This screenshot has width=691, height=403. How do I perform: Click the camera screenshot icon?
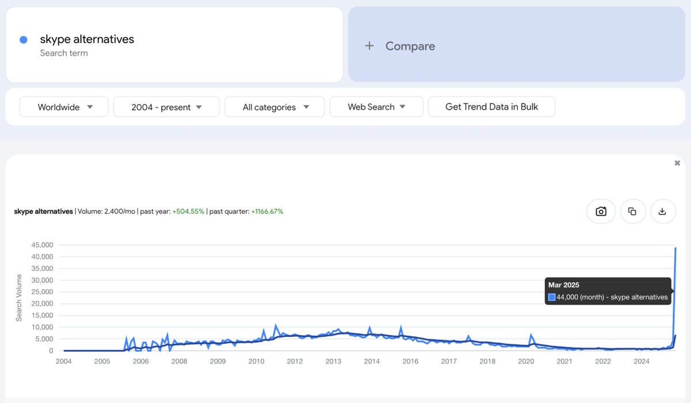pos(601,211)
